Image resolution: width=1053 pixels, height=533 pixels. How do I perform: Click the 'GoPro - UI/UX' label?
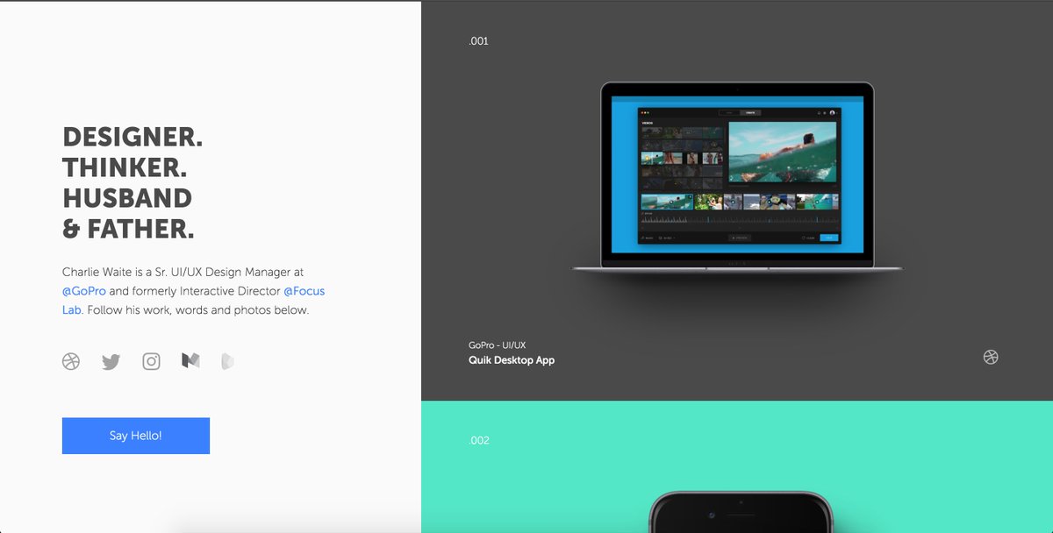(498, 345)
